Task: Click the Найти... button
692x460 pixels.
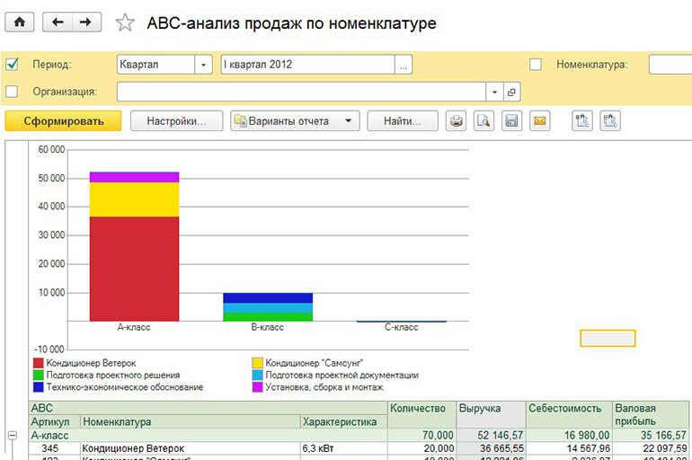Action: (x=404, y=121)
